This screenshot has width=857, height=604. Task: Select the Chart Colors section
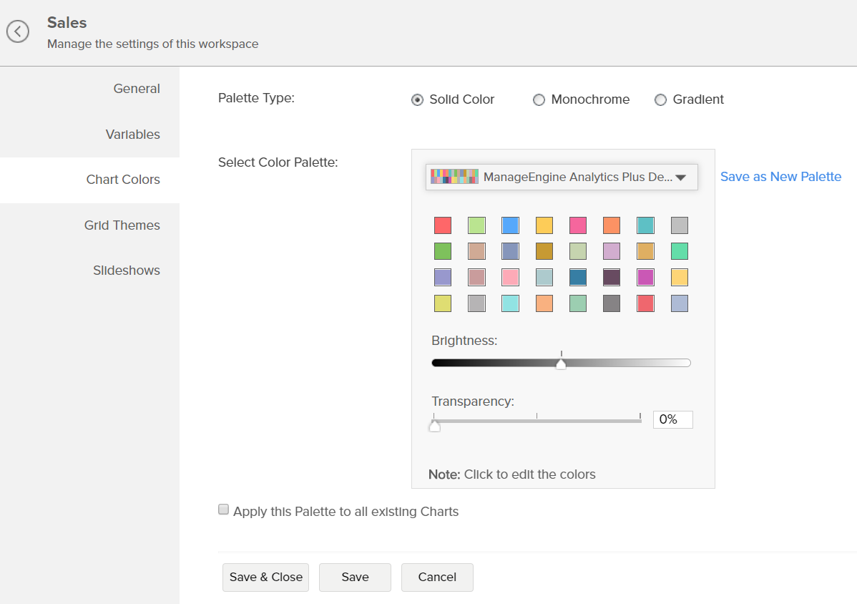click(123, 180)
